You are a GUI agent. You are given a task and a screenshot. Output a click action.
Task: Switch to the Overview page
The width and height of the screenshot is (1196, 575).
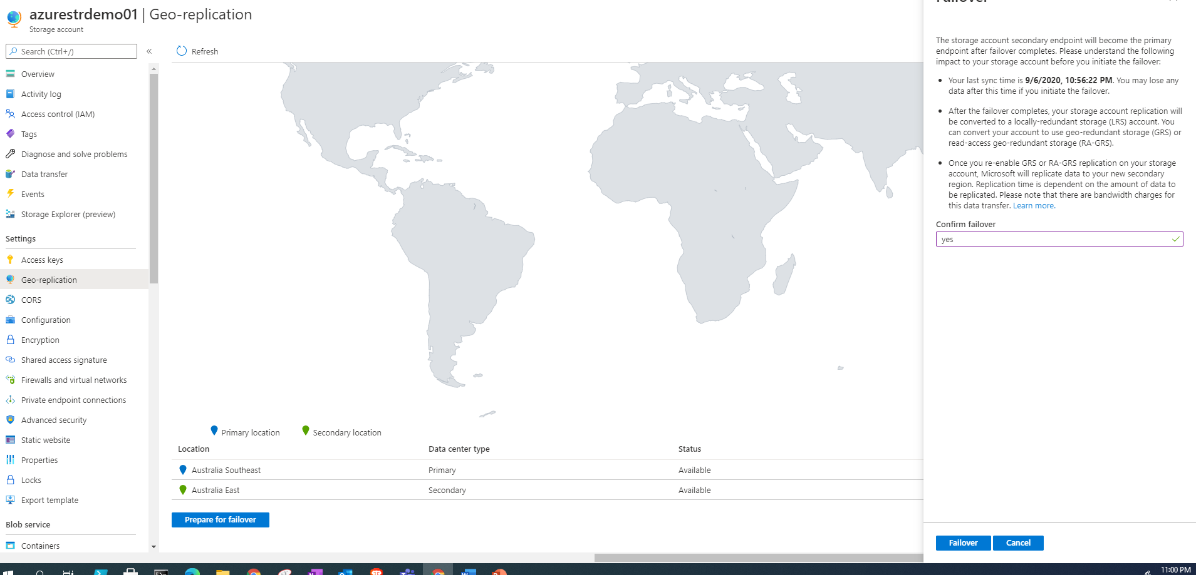tap(38, 74)
